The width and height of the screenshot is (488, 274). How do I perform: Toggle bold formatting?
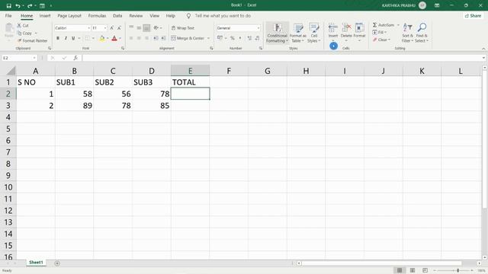(x=58, y=38)
